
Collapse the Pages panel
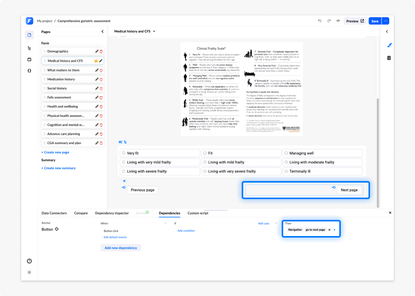pos(103,32)
